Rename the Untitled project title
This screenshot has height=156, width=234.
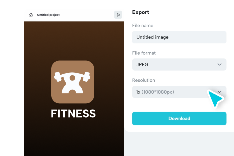click(x=48, y=15)
